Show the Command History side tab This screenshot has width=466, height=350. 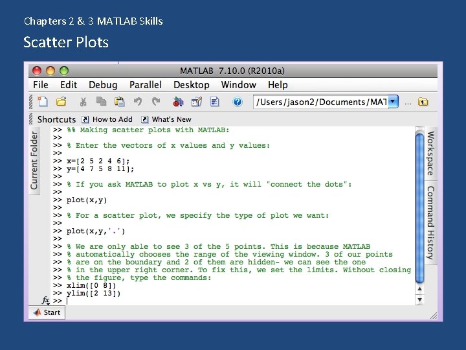click(x=430, y=222)
